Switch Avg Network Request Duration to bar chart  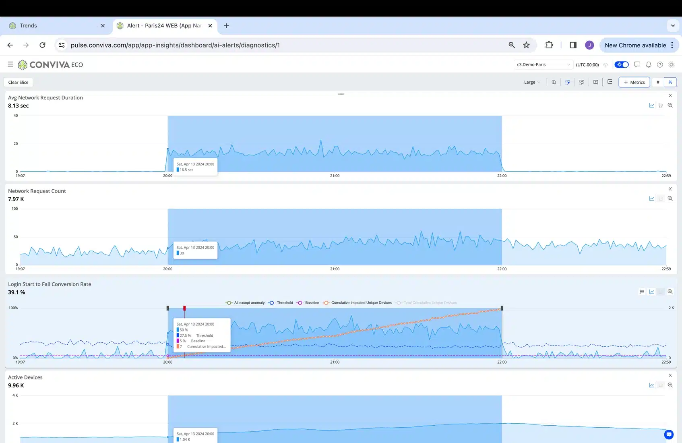point(661,105)
